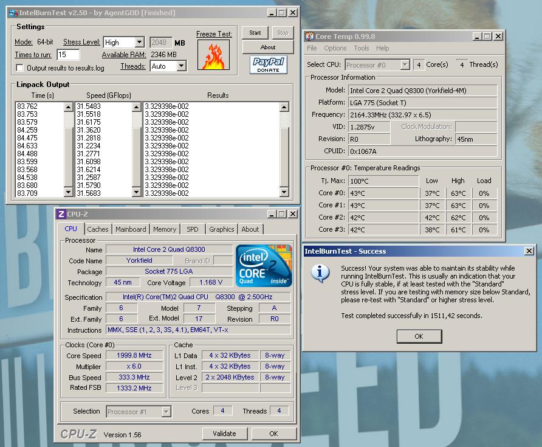
Task: Select time entry 83.762
Action: (x=27, y=106)
